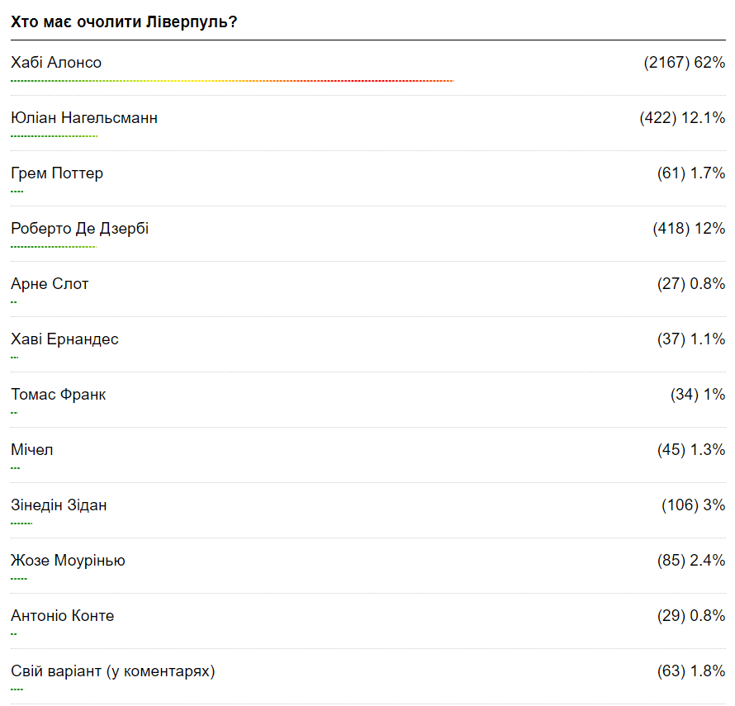Image resolution: width=735 pixels, height=706 pixels.
Task: Click the (85) 2.4% vote count
Action: (690, 561)
